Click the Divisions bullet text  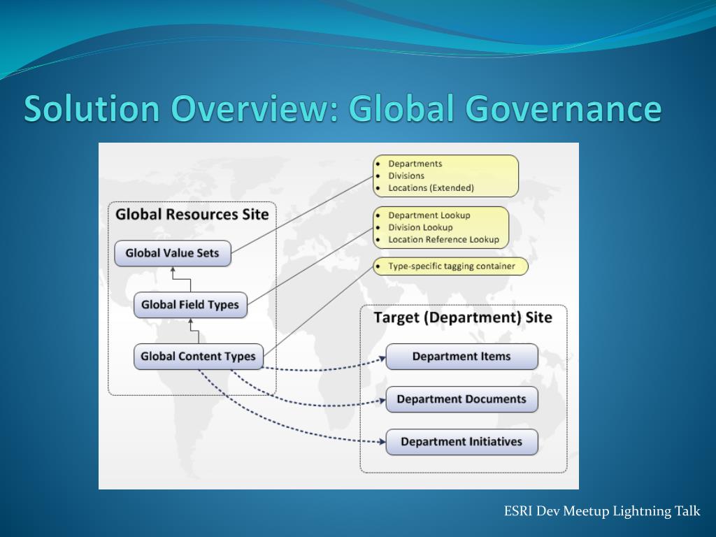pyautogui.click(x=406, y=176)
